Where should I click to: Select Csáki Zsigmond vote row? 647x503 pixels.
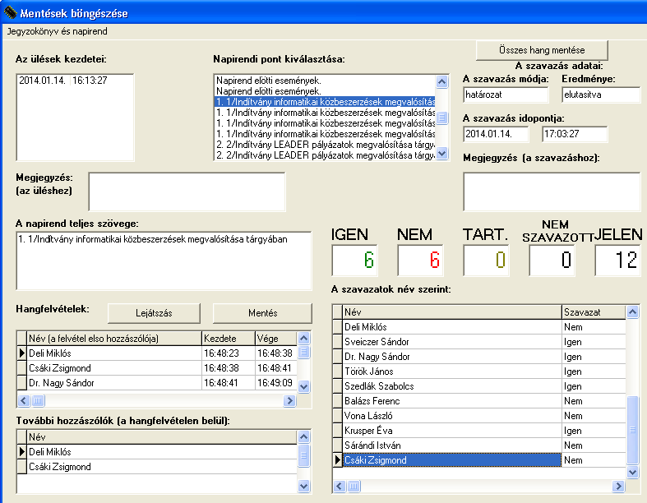click(x=479, y=460)
